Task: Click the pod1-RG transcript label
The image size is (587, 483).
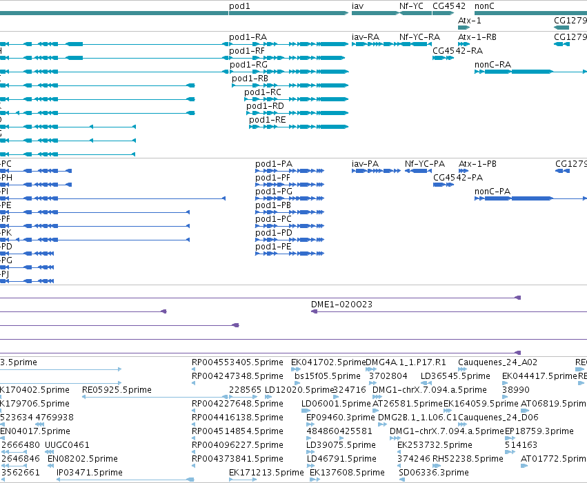Action: click(x=248, y=65)
